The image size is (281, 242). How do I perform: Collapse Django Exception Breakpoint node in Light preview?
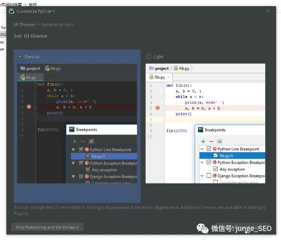point(202,176)
